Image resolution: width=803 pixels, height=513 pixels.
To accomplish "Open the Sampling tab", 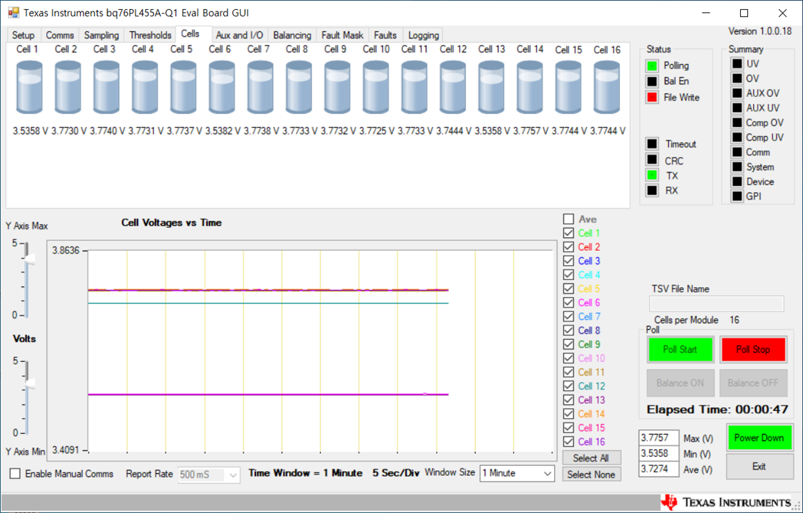I will (x=101, y=36).
